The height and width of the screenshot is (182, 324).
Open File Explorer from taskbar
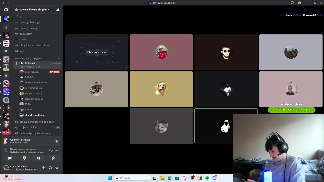click(162, 178)
